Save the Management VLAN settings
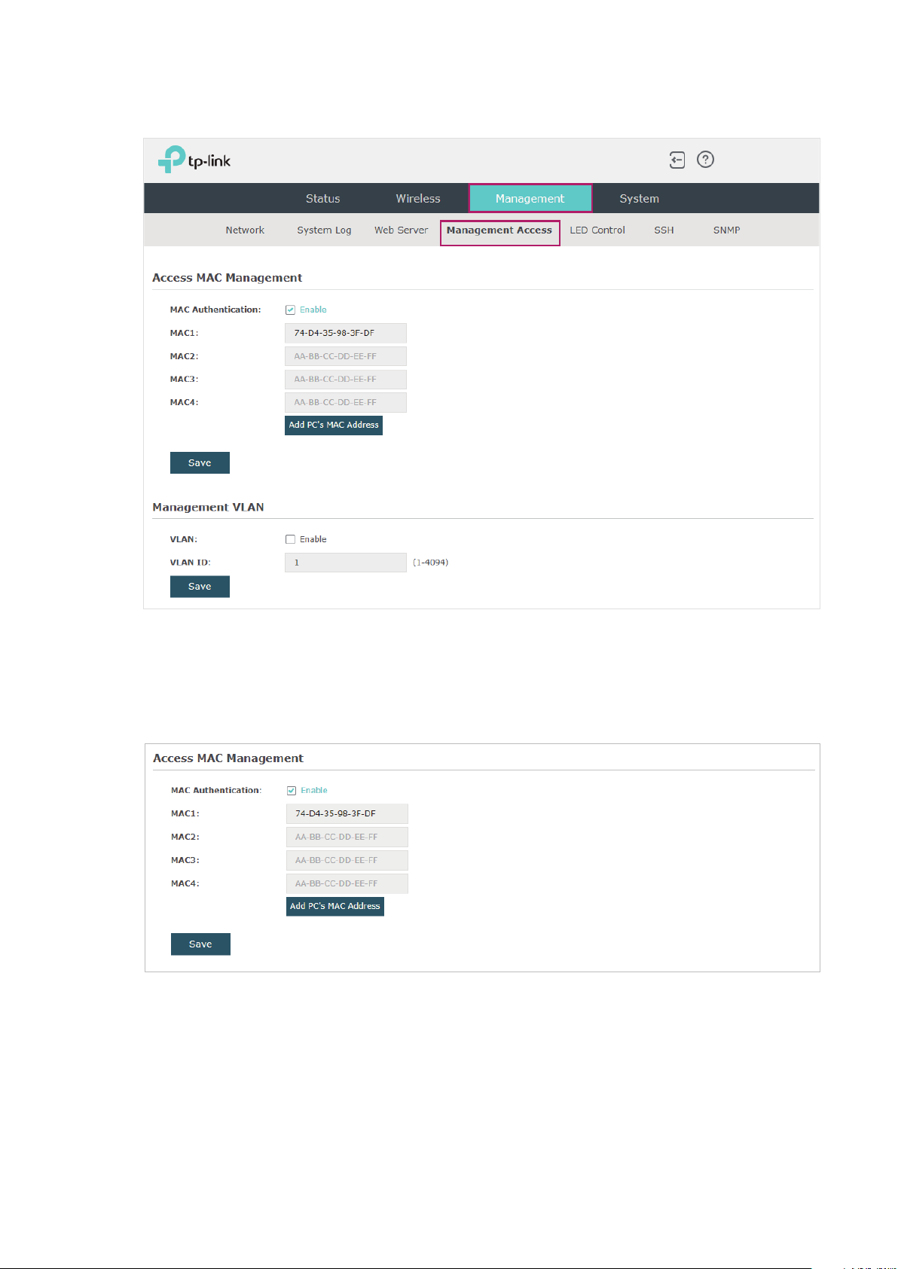This screenshot has height=1269, width=898. click(200, 587)
